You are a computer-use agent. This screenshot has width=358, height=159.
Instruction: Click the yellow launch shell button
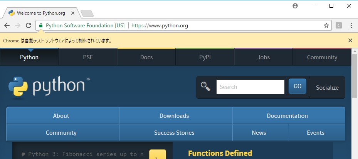click(x=158, y=155)
